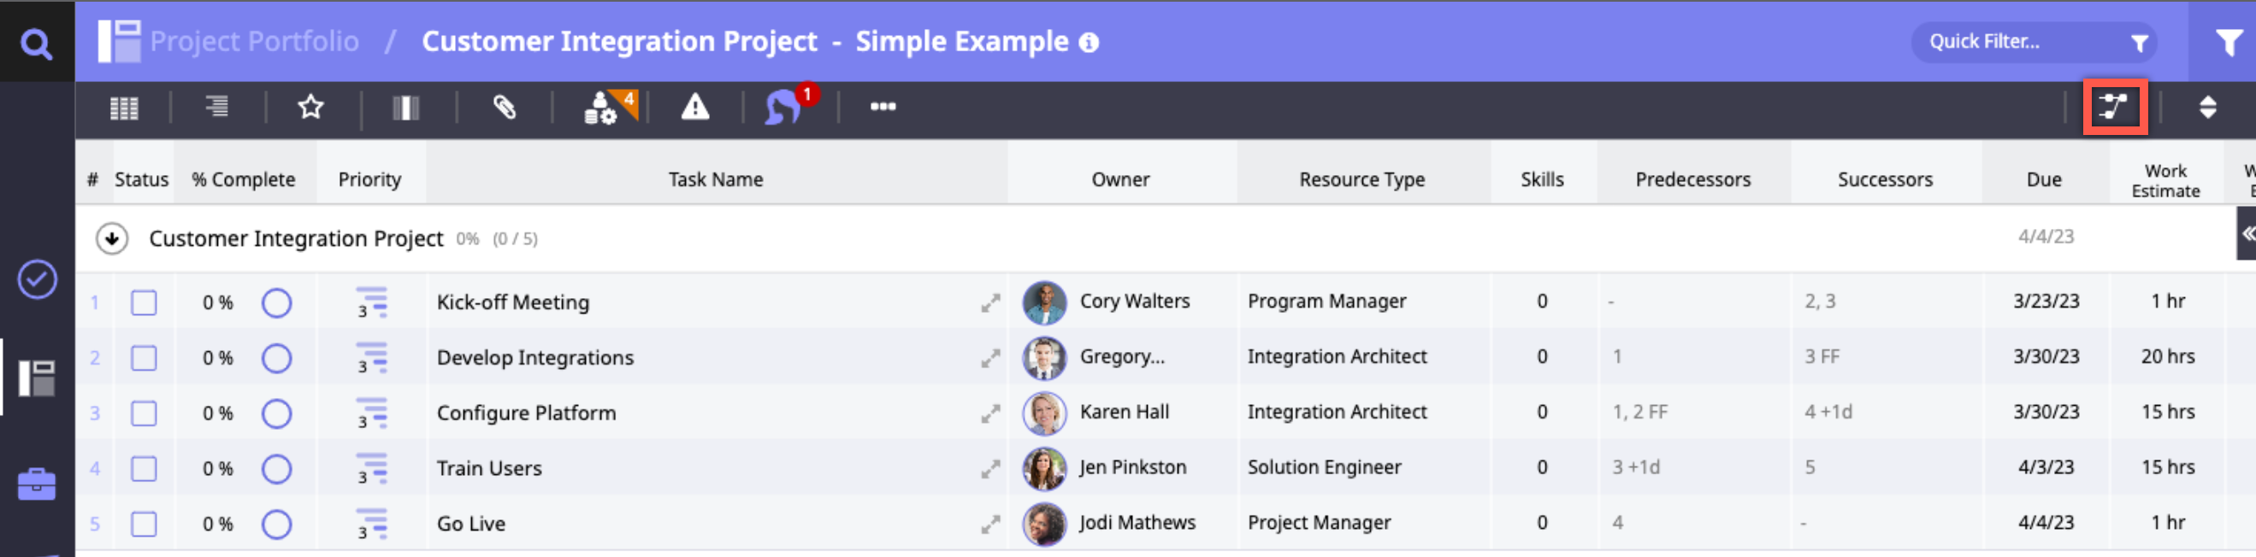Viewport: 2256px width, 557px height.
Task: Click the Successors column header
Action: [1885, 179]
